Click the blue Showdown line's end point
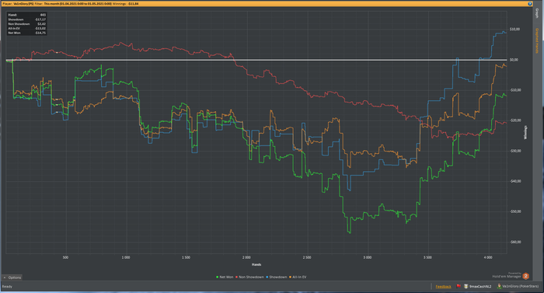This screenshot has width=544, height=293. [x=506, y=33]
